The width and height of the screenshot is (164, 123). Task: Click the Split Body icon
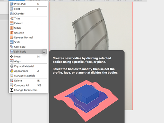pyautogui.click(x=11, y=52)
